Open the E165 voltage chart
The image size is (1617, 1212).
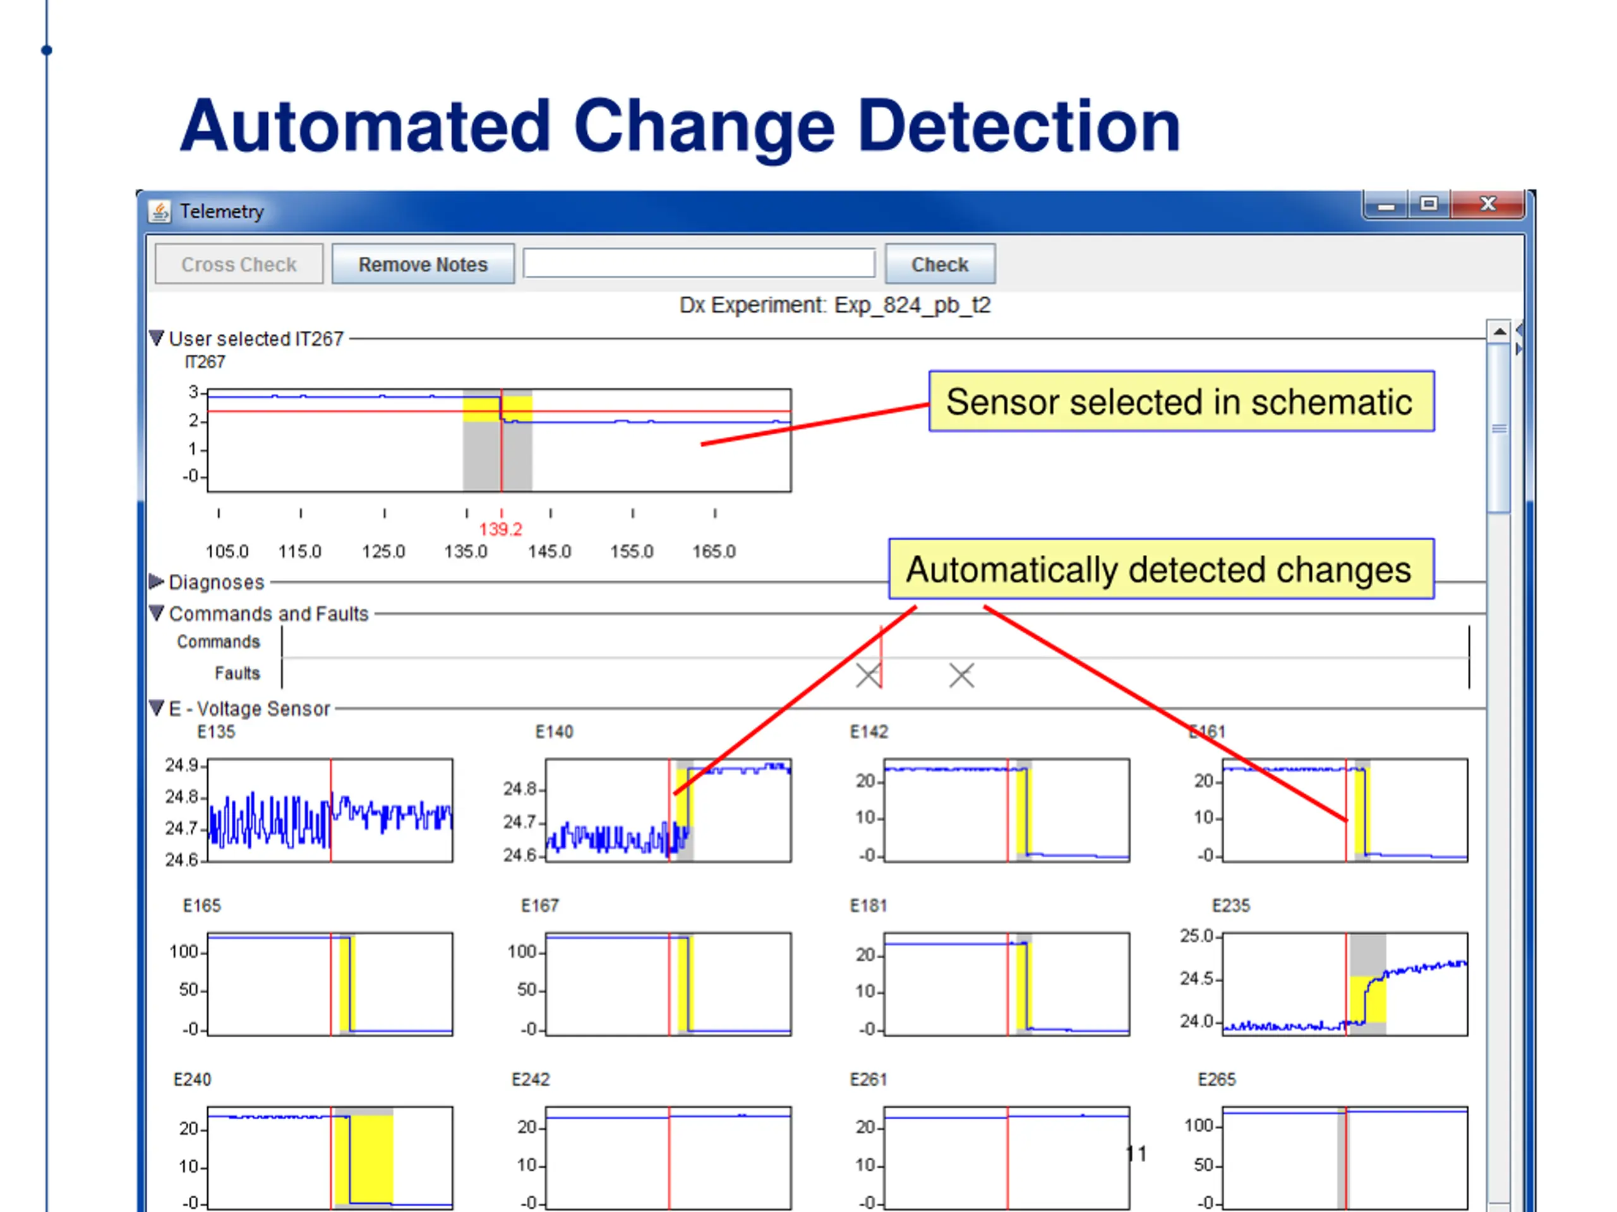(x=330, y=984)
